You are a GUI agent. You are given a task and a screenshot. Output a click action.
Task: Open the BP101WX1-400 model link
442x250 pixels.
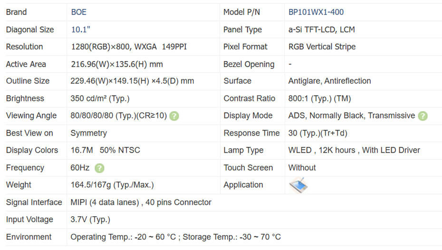click(x=316, y=12)
